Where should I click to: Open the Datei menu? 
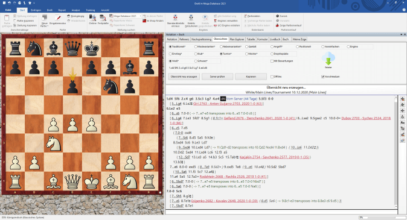(8, 10)
